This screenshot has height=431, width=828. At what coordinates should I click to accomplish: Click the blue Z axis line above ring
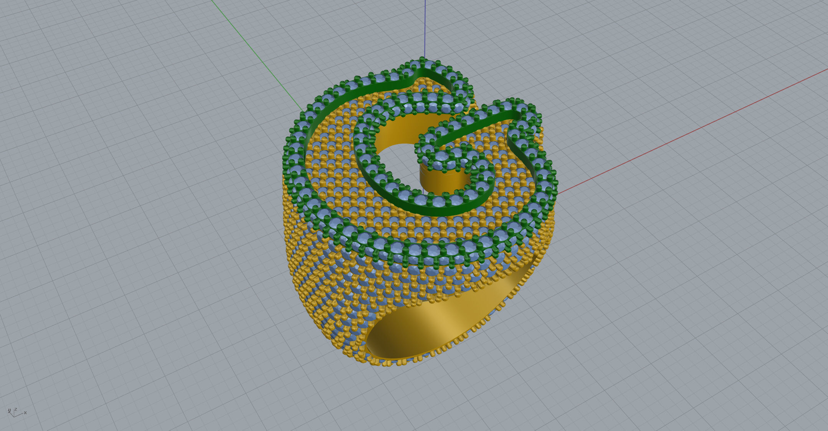[425, 29]
